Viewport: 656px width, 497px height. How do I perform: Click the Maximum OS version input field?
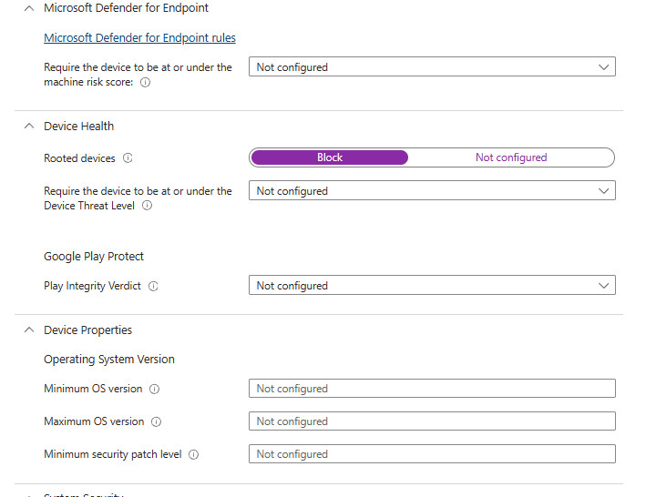click(431, 421)
